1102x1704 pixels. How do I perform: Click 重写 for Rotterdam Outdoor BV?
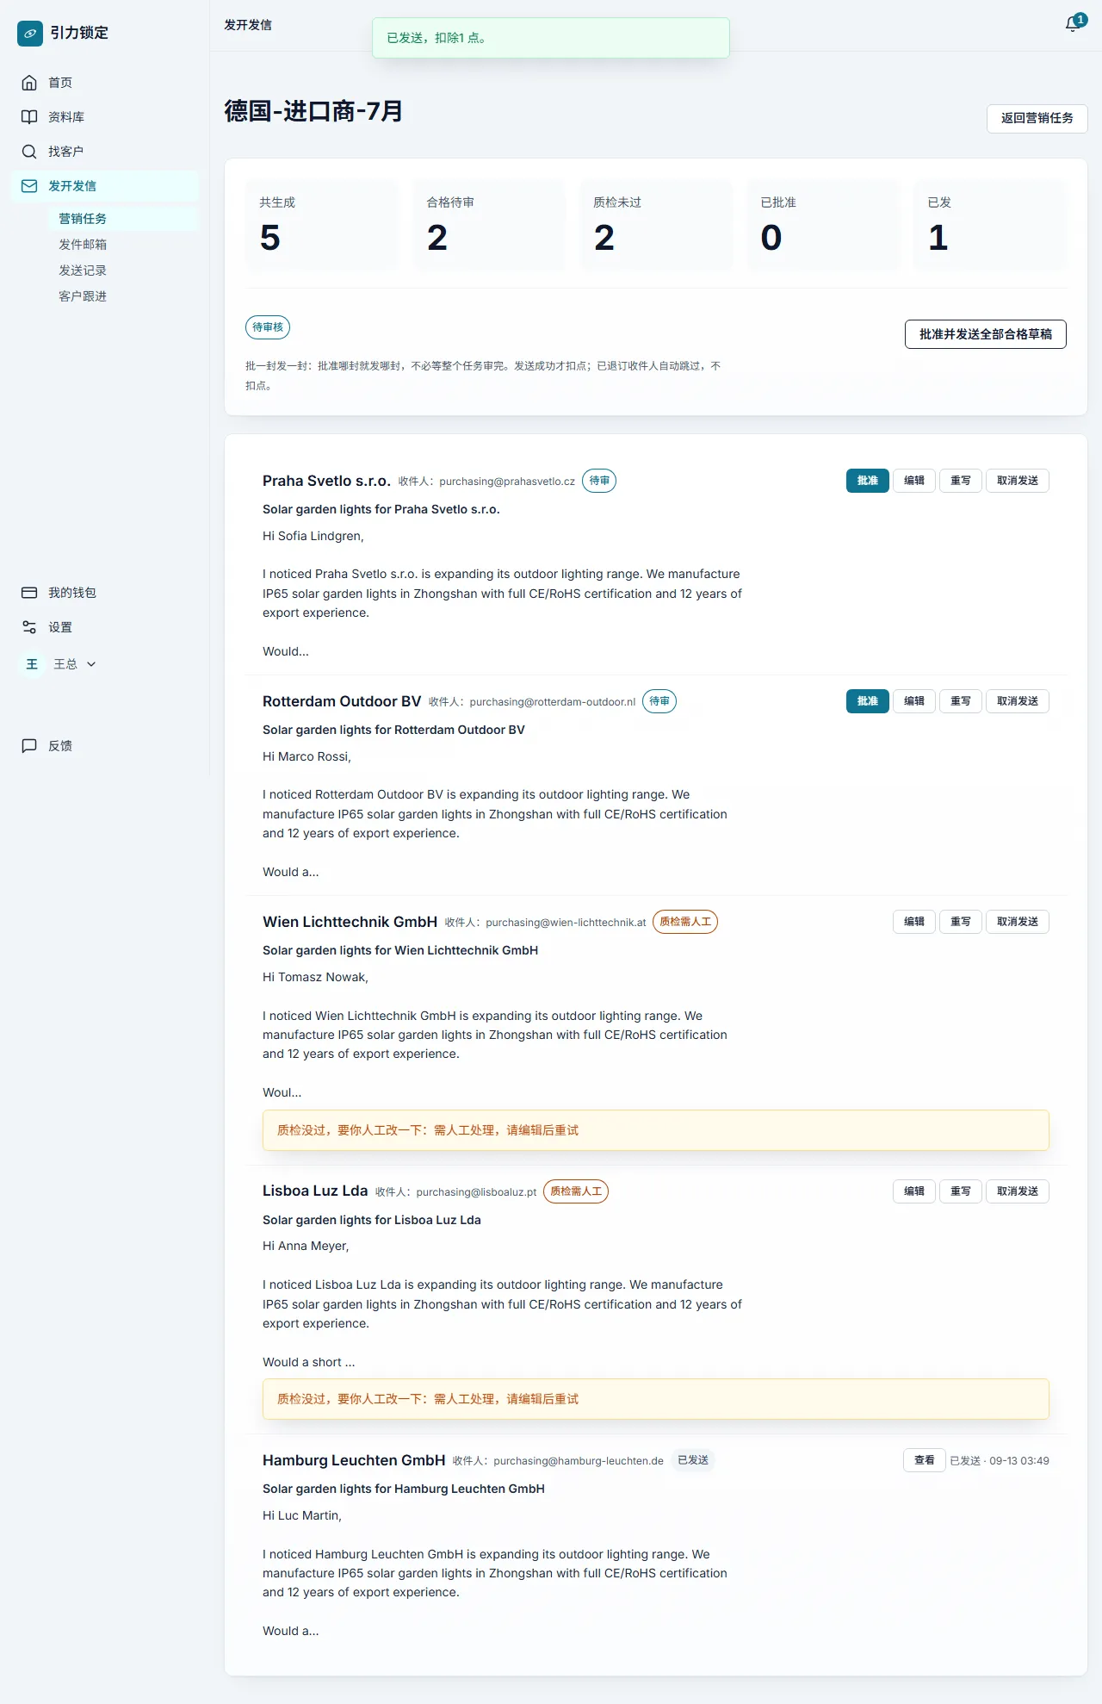tap(961, 701)
